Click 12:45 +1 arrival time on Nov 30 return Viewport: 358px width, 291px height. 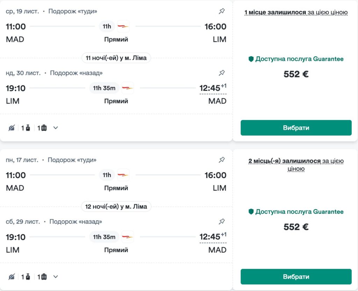click(213, 88)
